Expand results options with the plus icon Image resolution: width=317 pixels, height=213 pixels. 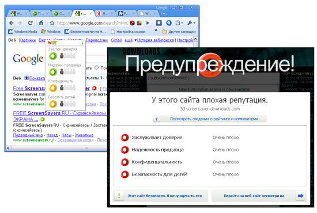(x=27, y=78)
